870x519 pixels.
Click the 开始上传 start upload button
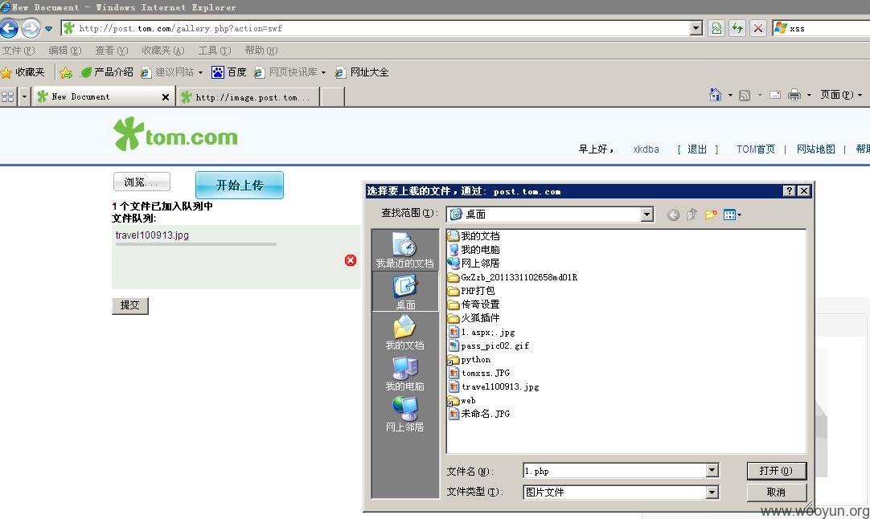(240, 186)
